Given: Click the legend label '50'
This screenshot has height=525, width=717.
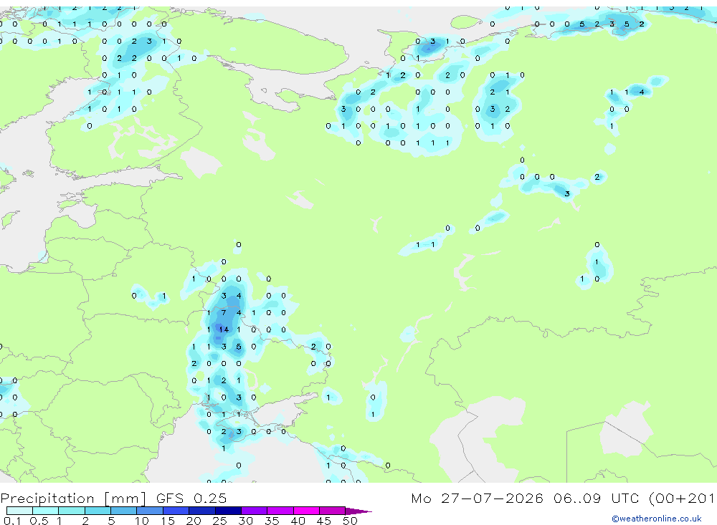Looking at the screenshot, I should coord(350,521).
